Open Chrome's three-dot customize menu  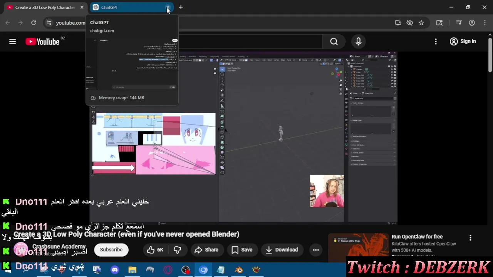pos(485,23)
